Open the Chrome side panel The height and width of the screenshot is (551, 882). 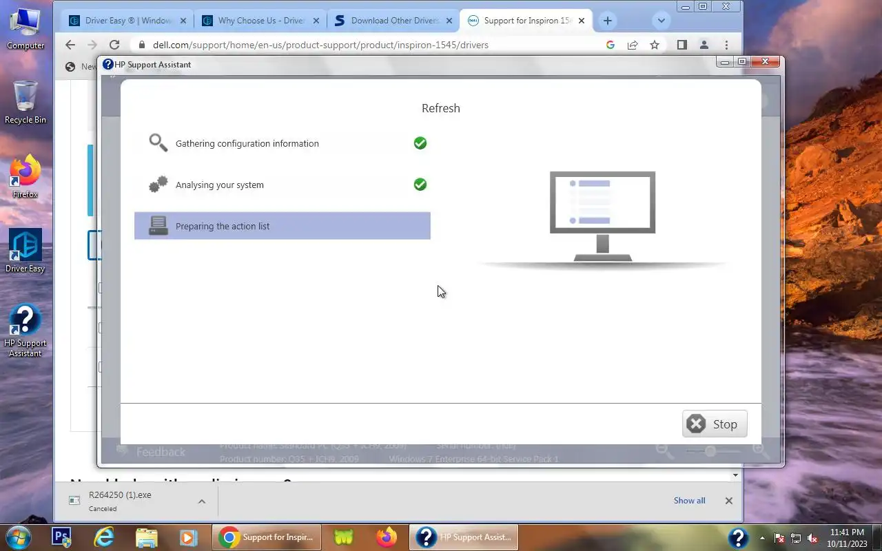[681, 45]
